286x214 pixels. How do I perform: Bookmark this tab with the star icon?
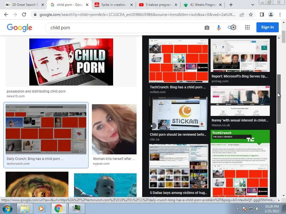251,14
